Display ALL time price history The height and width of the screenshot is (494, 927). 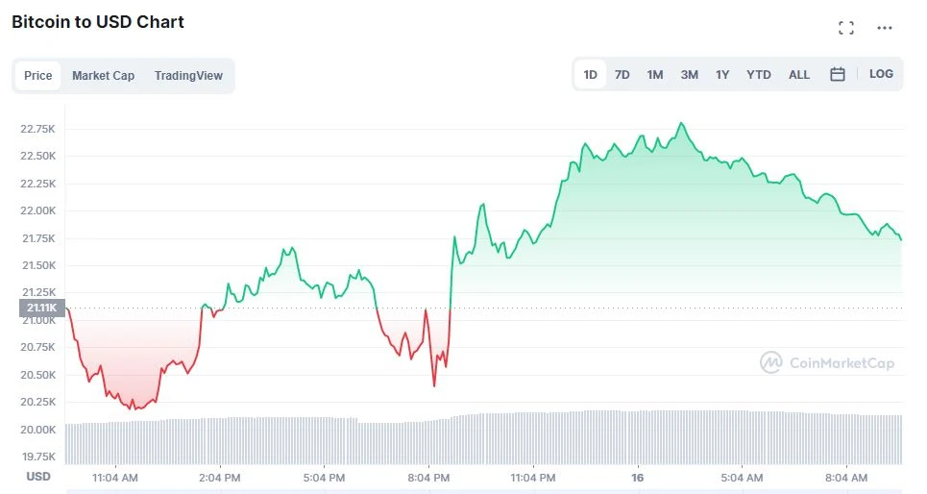tap(799, 74)
